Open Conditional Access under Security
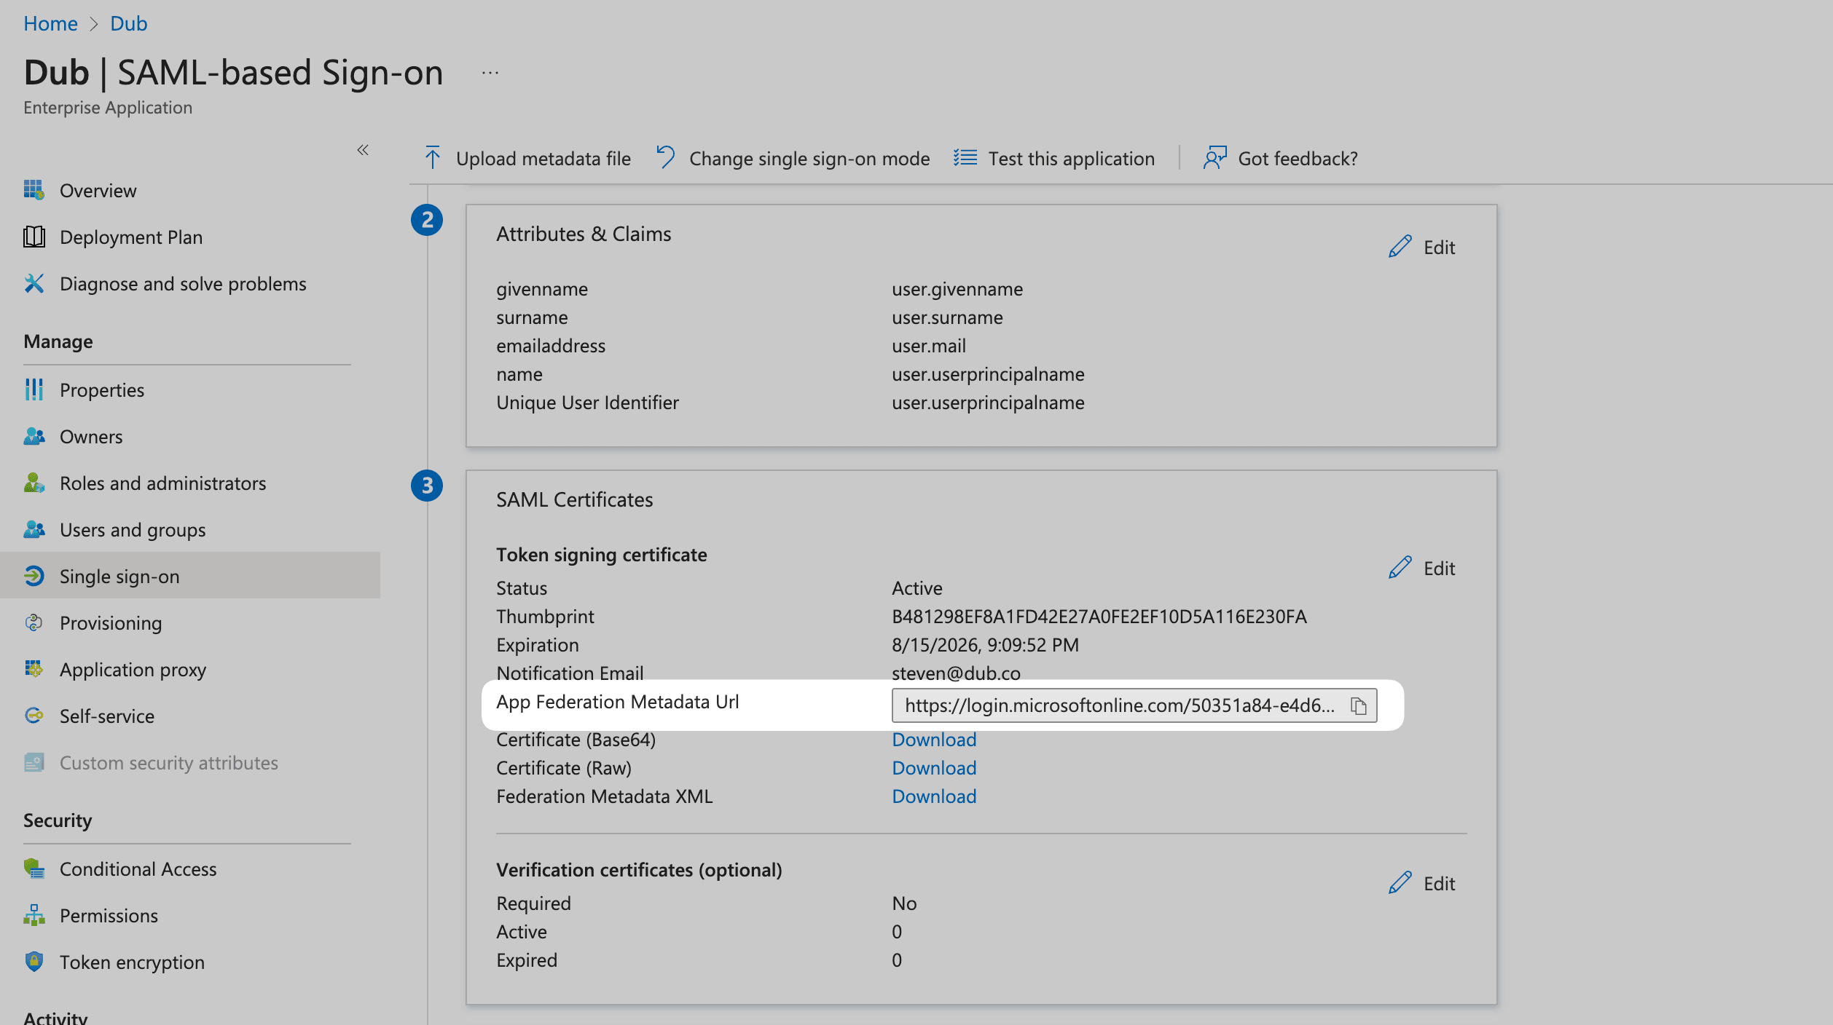 (x=138, y=868)
